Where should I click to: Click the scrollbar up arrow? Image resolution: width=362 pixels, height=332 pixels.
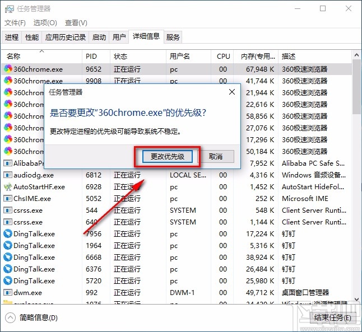tap(356, 55)
